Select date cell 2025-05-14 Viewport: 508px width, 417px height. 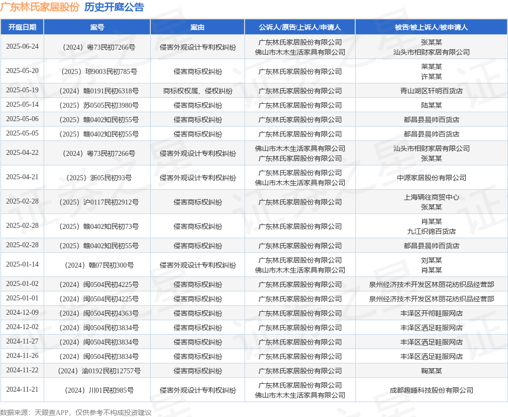pos(22,105)
